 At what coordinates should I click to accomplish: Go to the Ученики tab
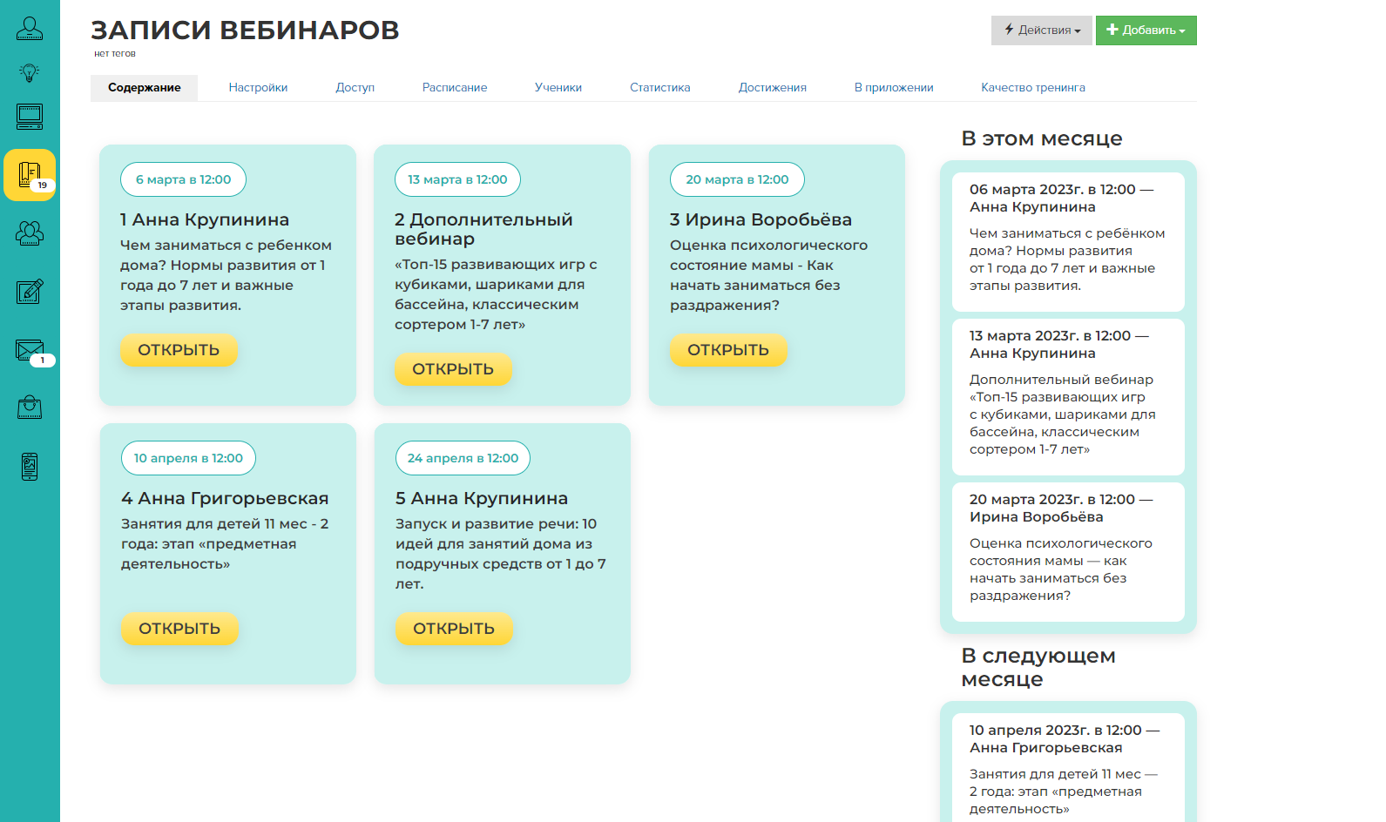558,88
